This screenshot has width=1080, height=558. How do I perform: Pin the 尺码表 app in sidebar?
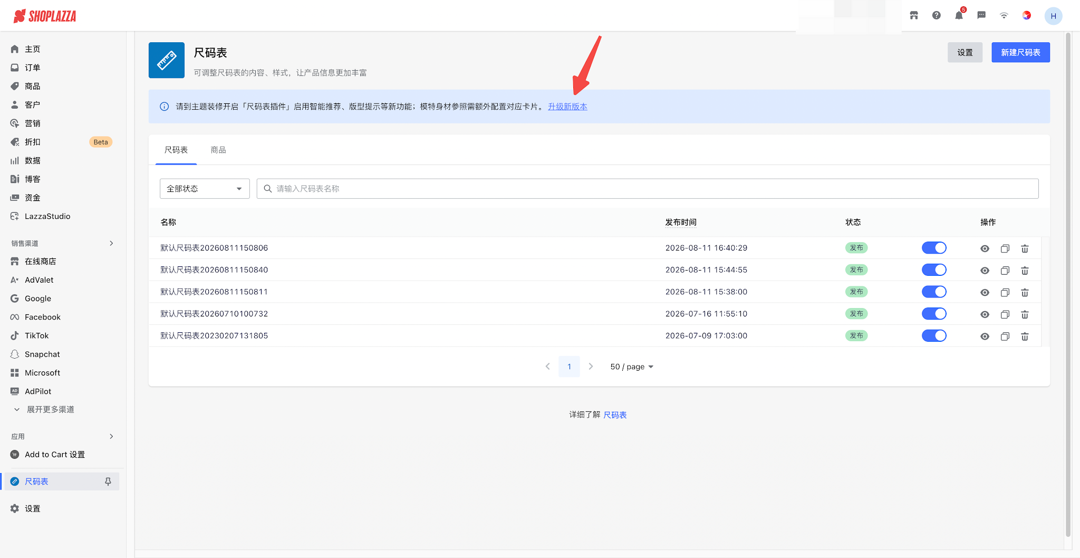click(x=108, y=482)
